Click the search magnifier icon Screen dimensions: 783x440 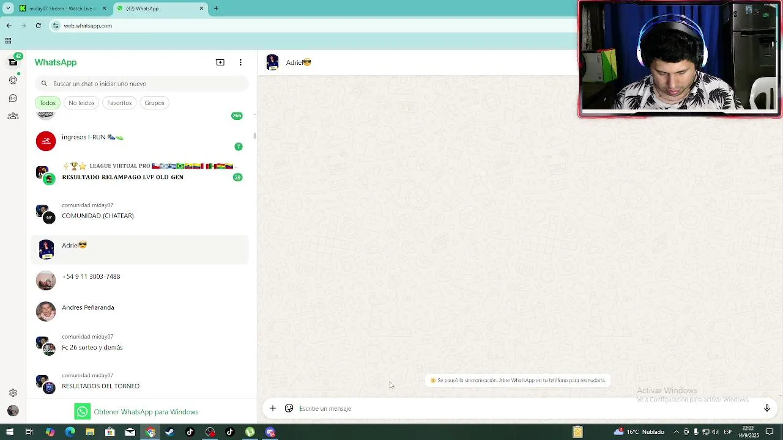click(44, 84)
